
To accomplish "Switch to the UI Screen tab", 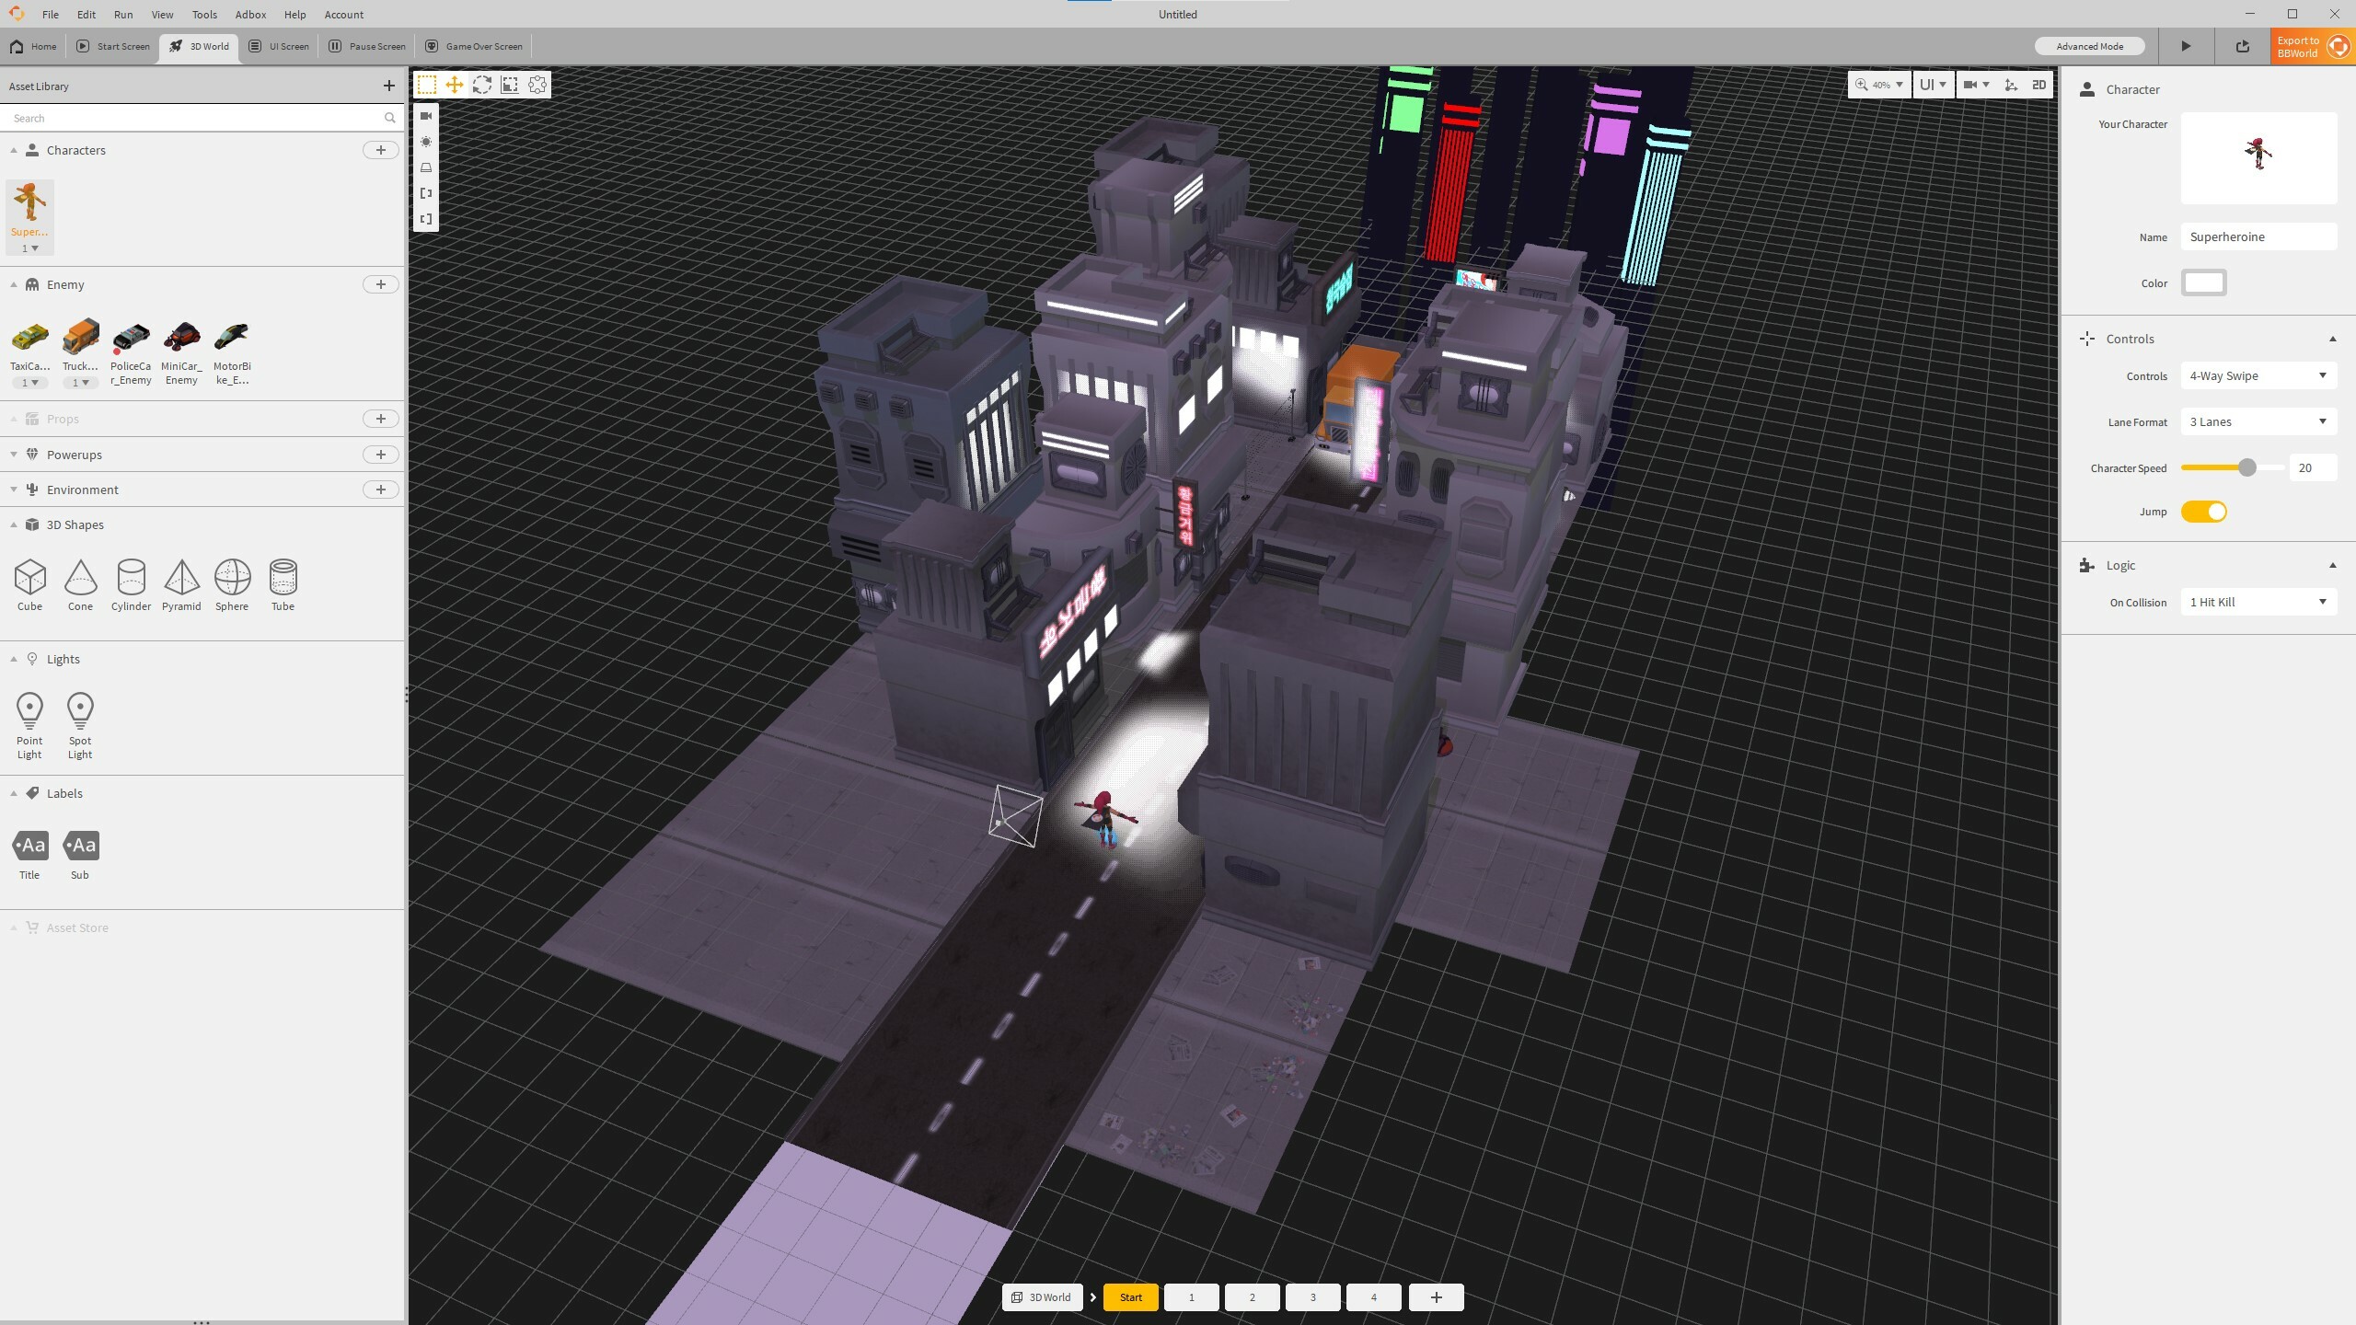I will 278,46.
